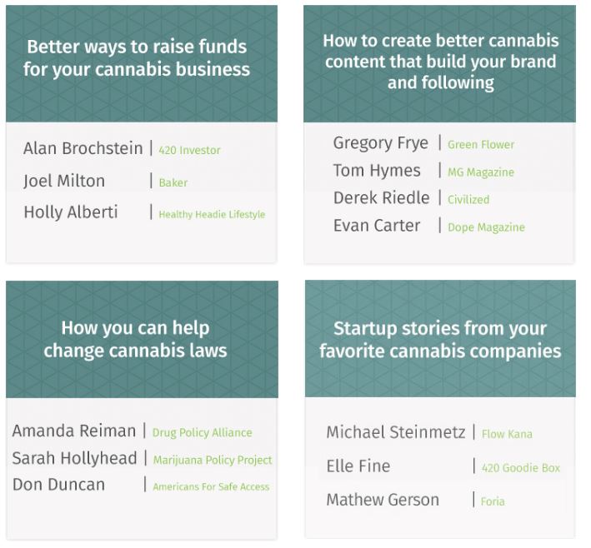
Task: Click the MG Magazine link
Action: (x=481, y=172)
